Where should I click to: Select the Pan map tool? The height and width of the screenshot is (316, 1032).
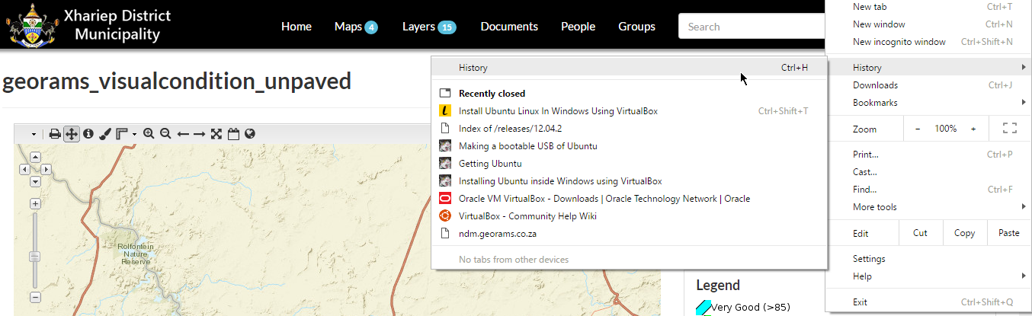(72, 134)
